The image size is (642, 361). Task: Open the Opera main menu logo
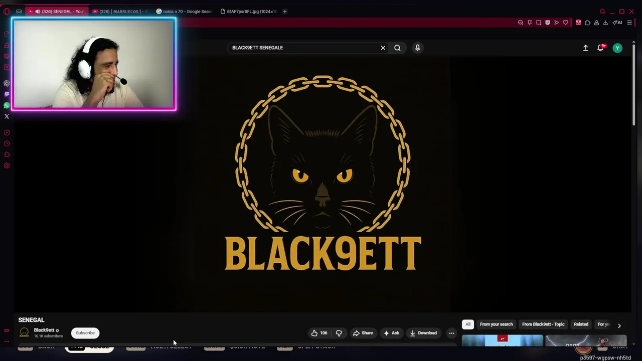7,12
